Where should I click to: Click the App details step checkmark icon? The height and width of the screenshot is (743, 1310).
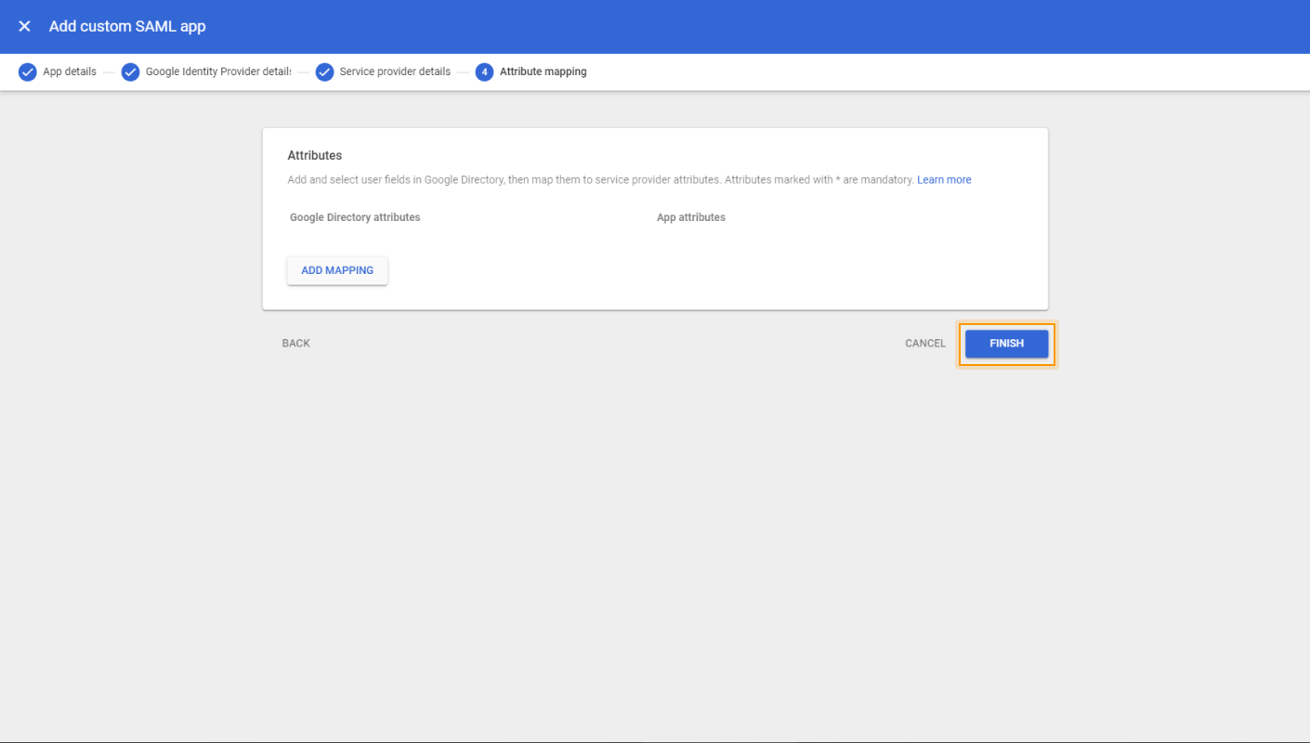click(28, 72)
